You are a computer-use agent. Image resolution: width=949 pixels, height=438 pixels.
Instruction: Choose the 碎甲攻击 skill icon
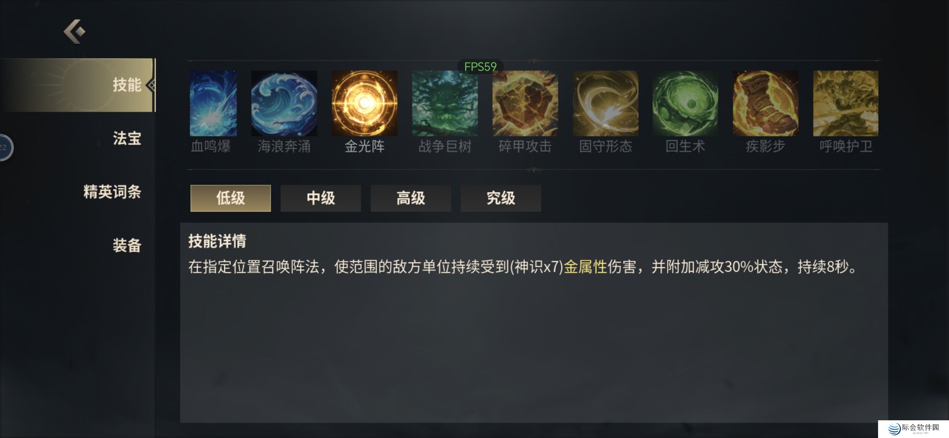pyautogui.click(x=525, y=103)
